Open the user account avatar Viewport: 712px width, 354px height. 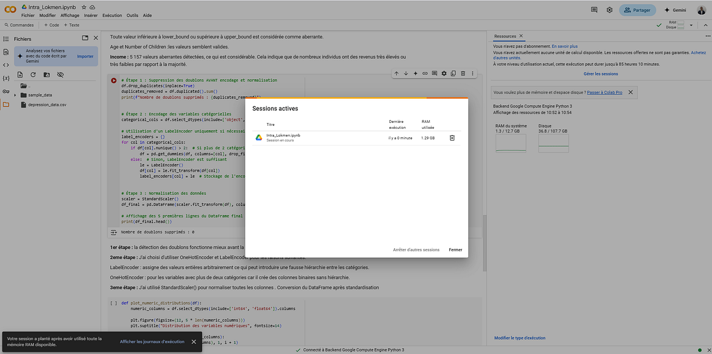point(701,10)
